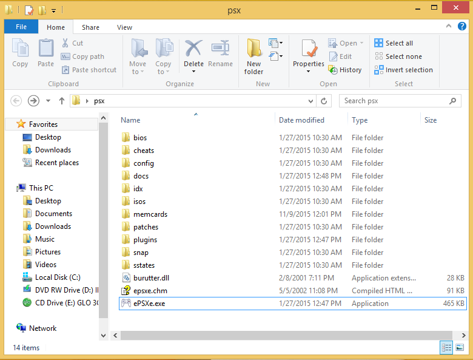
Task: Click the Properties icon
Action: (309, 49)
